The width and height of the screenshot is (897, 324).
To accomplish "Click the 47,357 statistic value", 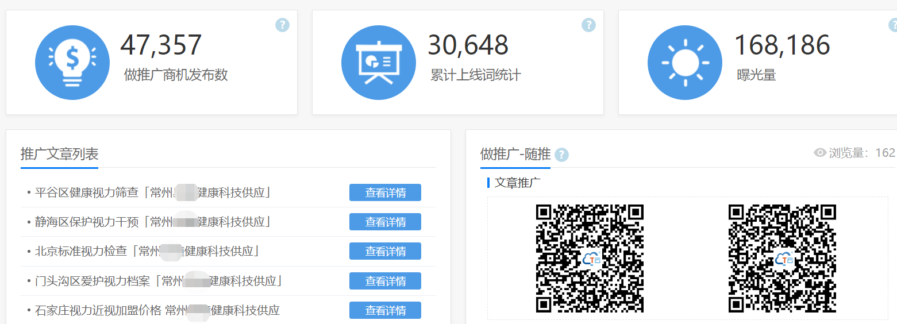I will pos(161,45).
